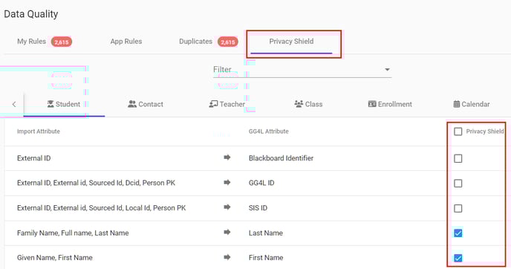This screenshot has height=269, width=511.
Task: Click the Calendar grid icon
Action: coord(457,104)
